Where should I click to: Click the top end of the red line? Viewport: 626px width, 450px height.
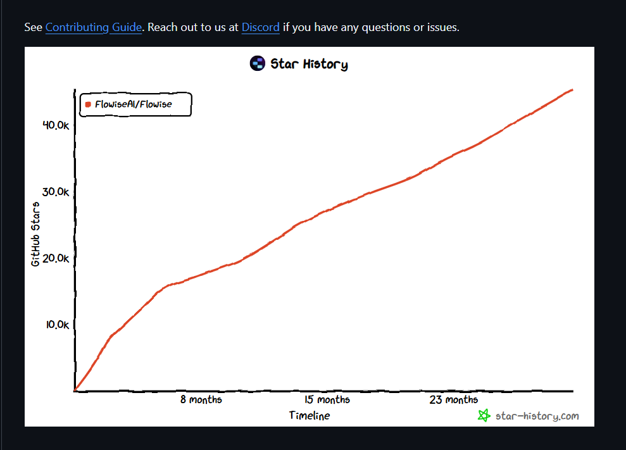[572, 91]
